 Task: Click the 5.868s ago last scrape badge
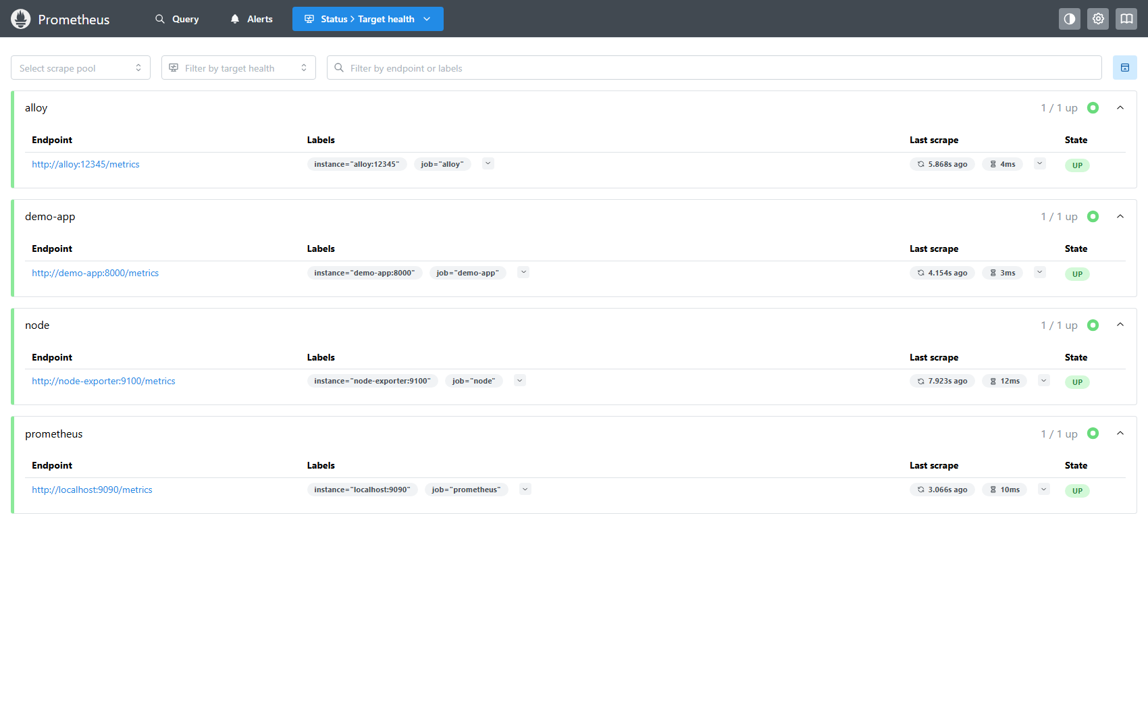(942, 164)
